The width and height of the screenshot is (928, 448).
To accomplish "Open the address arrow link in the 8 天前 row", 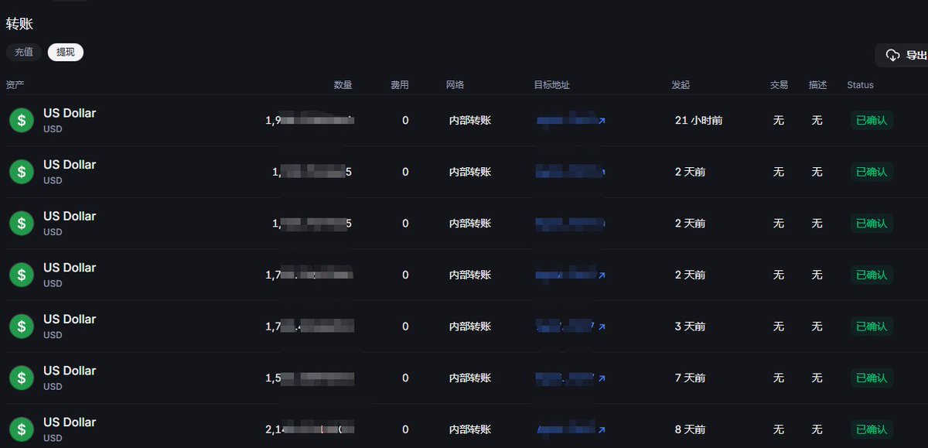I will click(x=602, y=430).
